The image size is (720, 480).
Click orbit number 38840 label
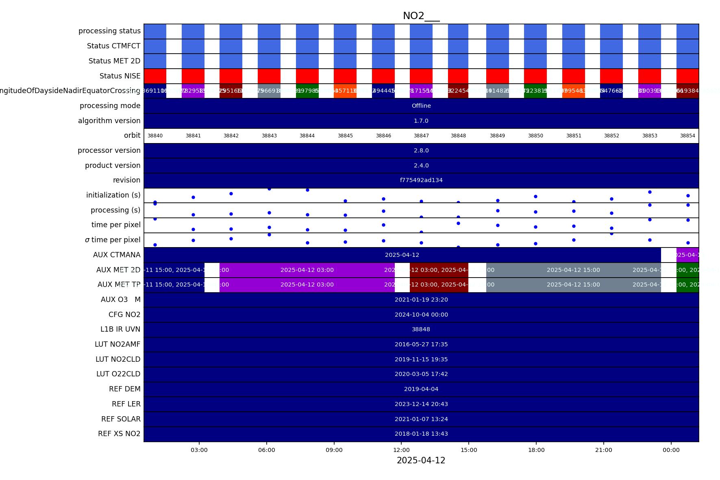click(155, 136)
